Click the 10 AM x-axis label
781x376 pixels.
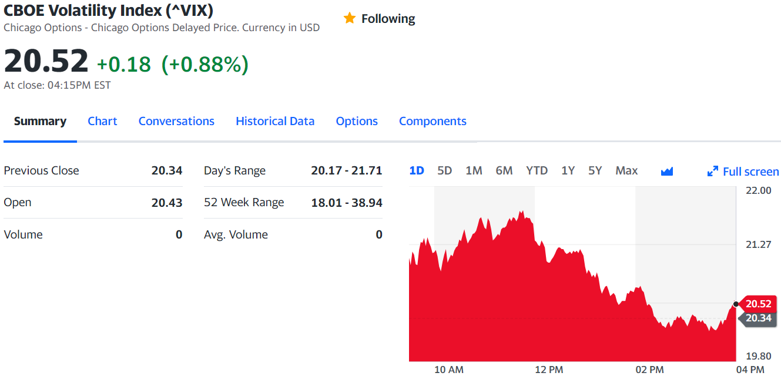pyautogui.click(x=448, y=370)
